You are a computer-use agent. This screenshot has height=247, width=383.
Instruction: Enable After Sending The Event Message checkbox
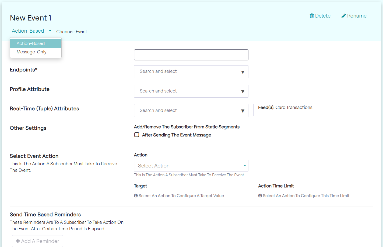coord(137,135)
